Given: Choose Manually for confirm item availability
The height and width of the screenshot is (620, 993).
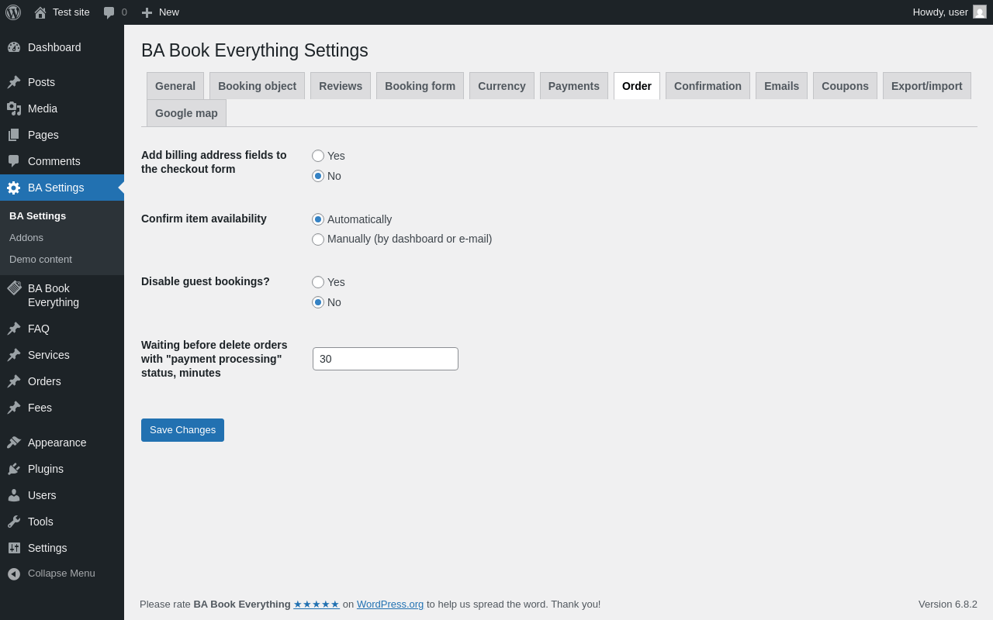Looking at the screenshot, I should 318,239.
